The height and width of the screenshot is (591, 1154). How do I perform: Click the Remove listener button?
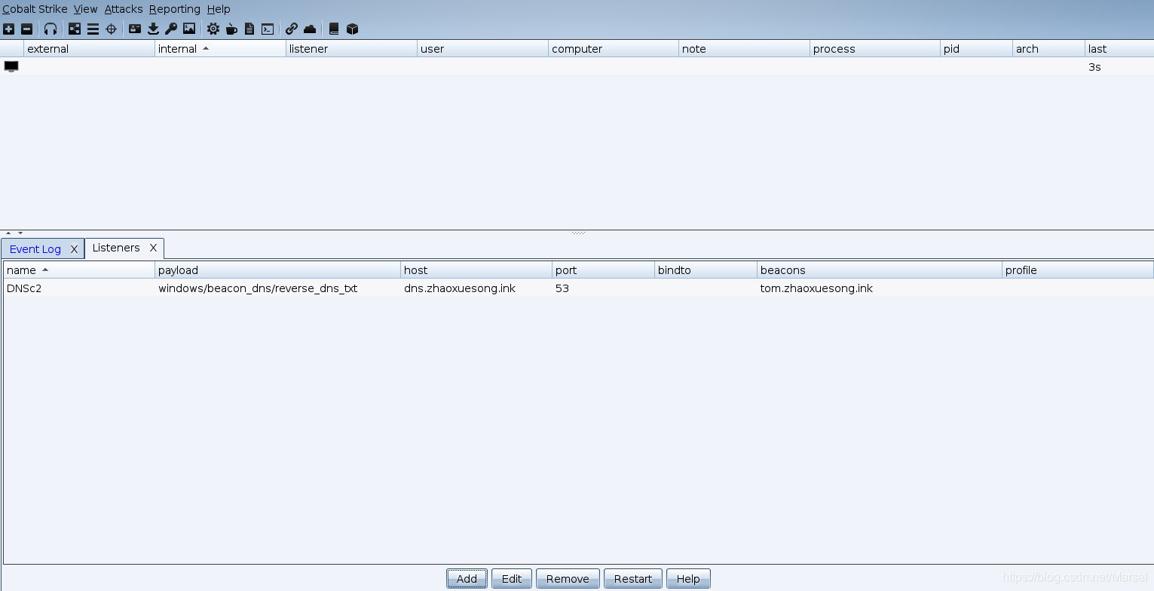click(568, 578)
